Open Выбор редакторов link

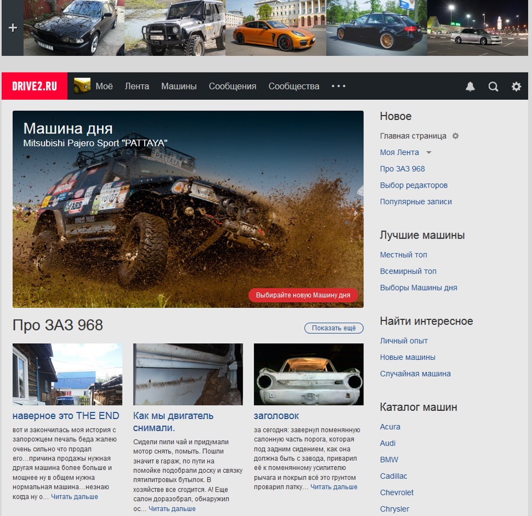click(413, 185)
